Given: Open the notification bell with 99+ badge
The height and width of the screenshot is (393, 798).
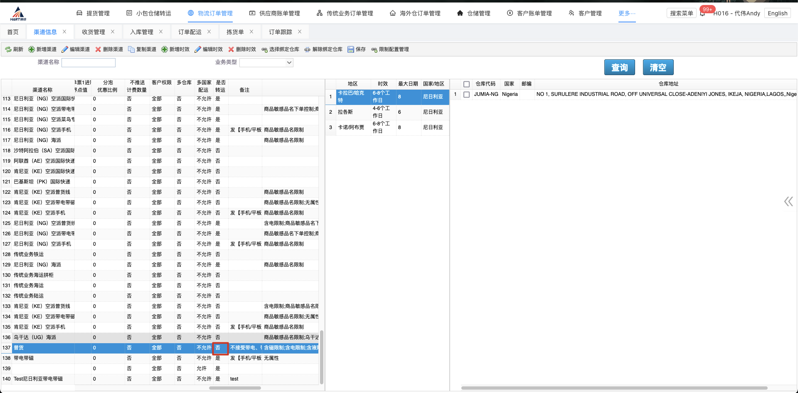Looking at the screenshot, I should (x=702, y=13).
